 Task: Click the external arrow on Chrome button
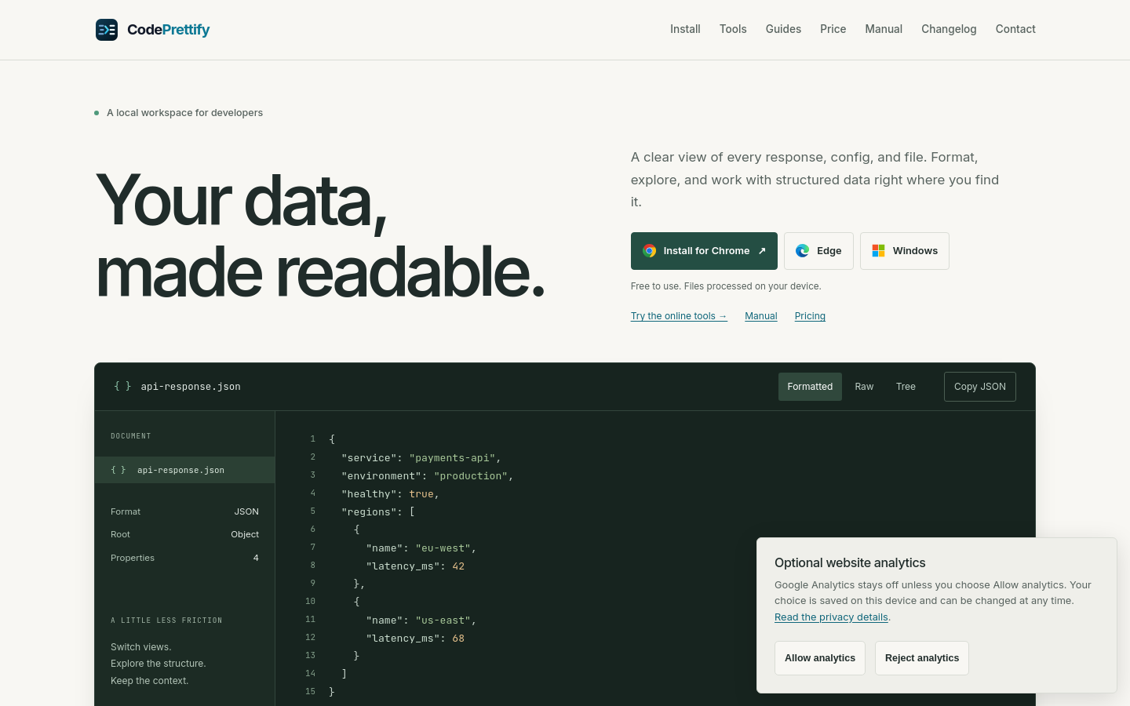click(x=762, y=251)
